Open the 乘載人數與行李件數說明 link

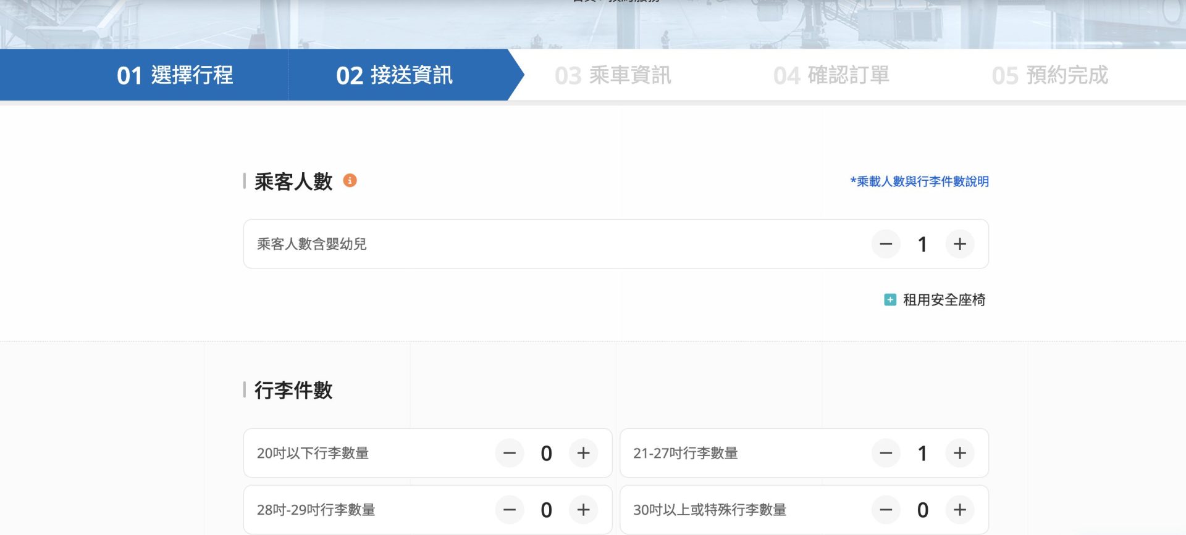click(x=919, y=181)
